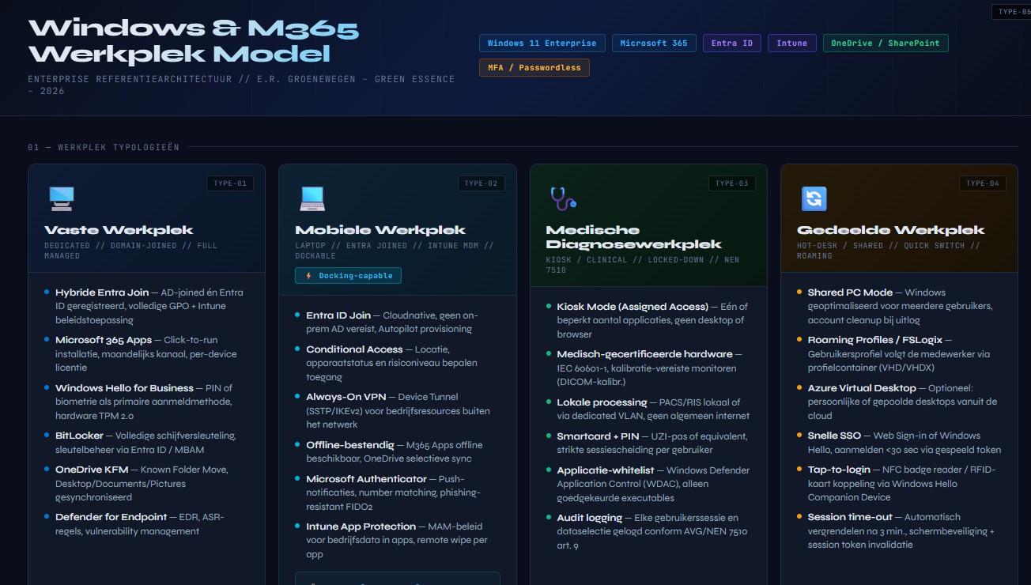Image resolution: width=1031 pixels, height=585 pixels.
Task: Click the Smartcard + PIN list item
Action: [648, 443]
